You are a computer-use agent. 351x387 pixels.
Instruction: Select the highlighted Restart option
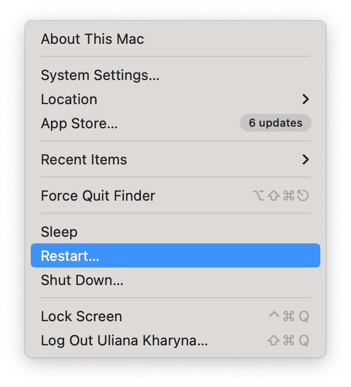pos(70,256)
